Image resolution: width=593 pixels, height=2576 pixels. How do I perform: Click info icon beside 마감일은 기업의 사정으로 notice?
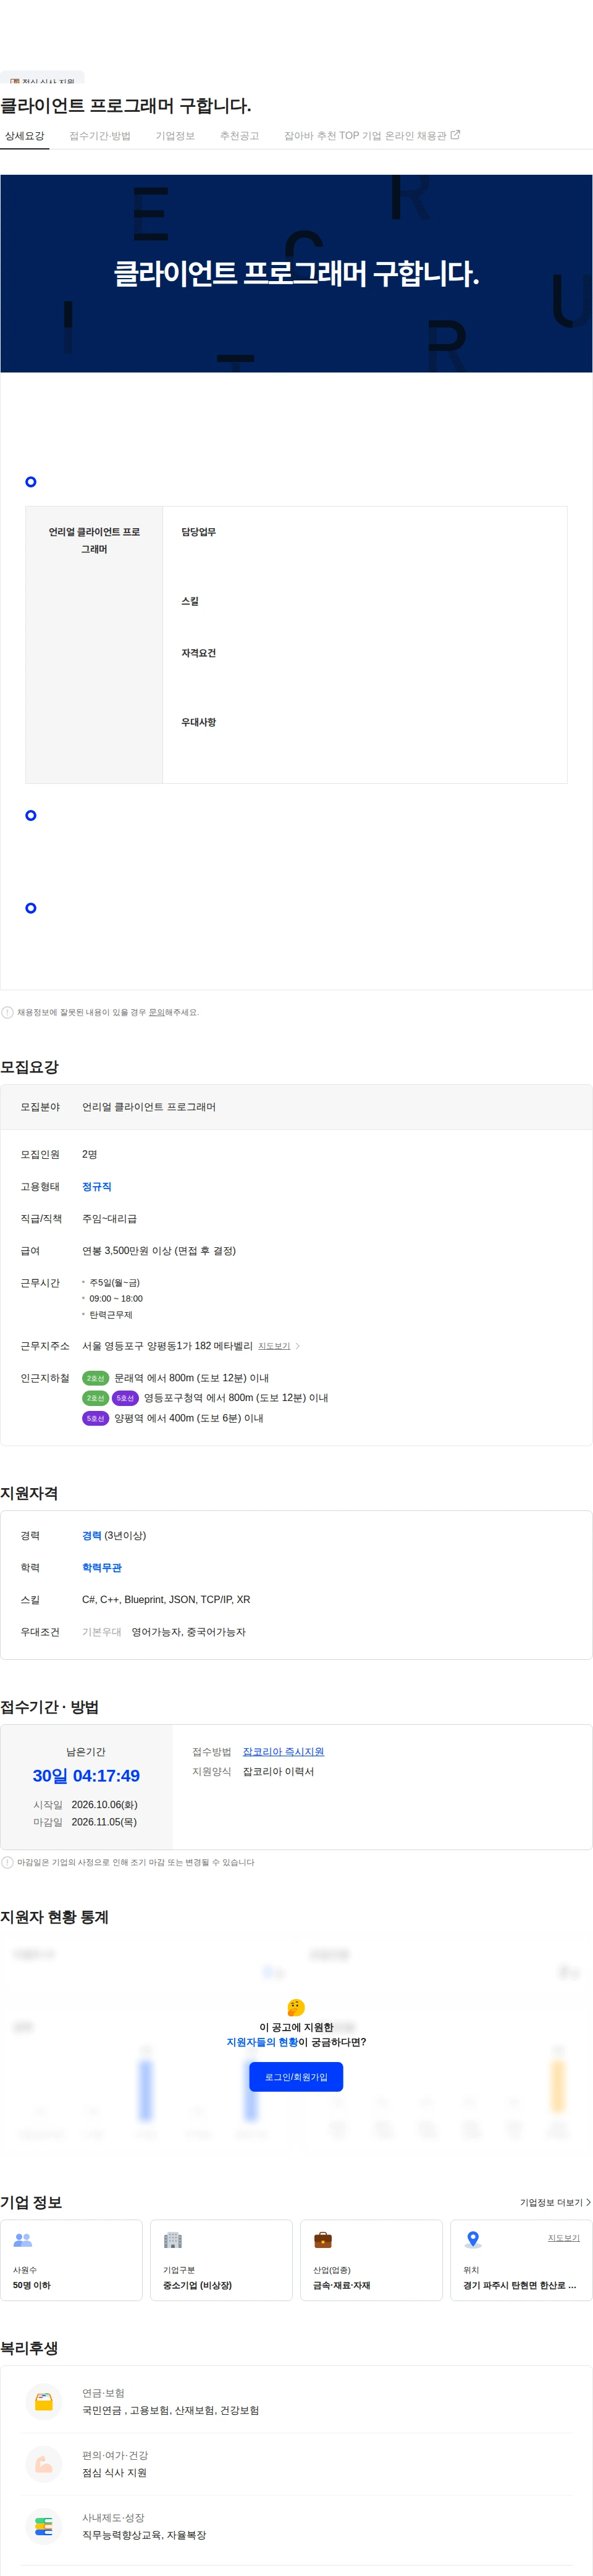[8, 1862]
